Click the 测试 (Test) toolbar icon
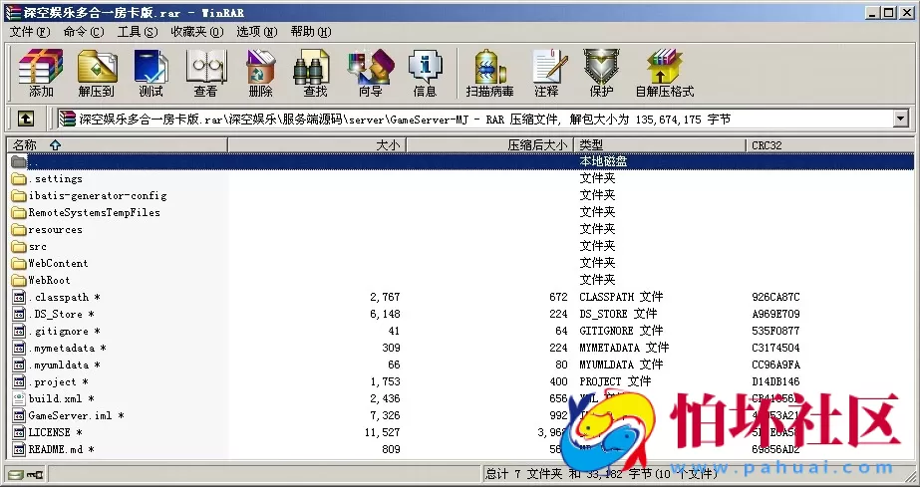920x487 pixels. point(151,73)
